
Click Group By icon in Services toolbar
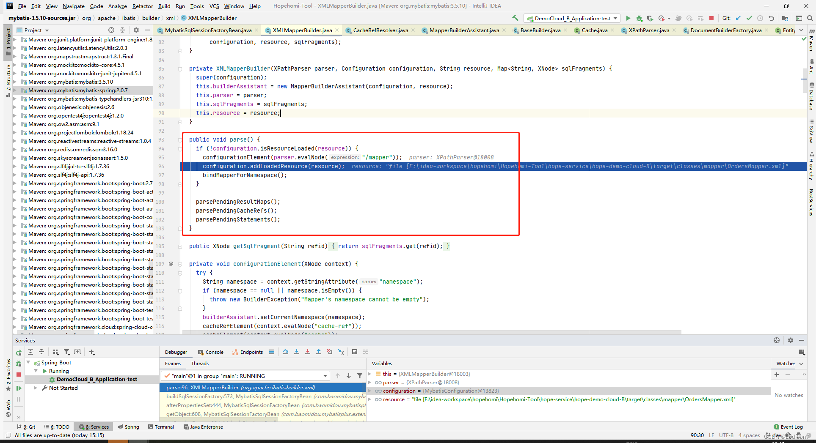tap(56, 352)
